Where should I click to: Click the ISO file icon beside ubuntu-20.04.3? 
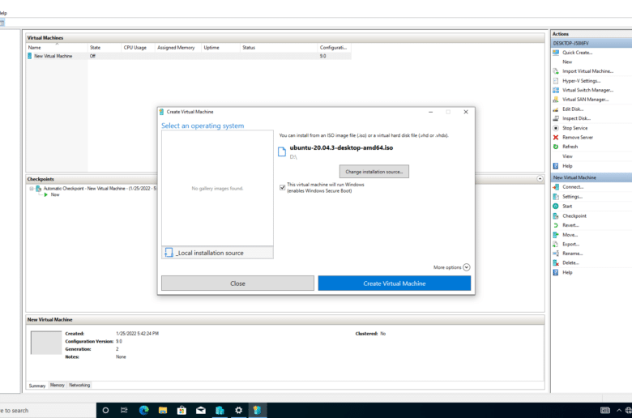tap(282, 151)
